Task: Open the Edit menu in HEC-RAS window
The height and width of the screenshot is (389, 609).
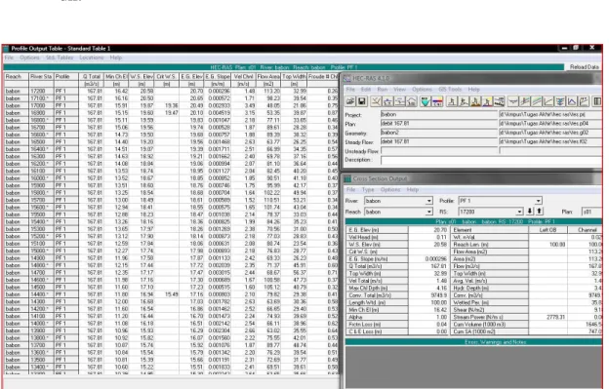Action: (x=365, y=89)
